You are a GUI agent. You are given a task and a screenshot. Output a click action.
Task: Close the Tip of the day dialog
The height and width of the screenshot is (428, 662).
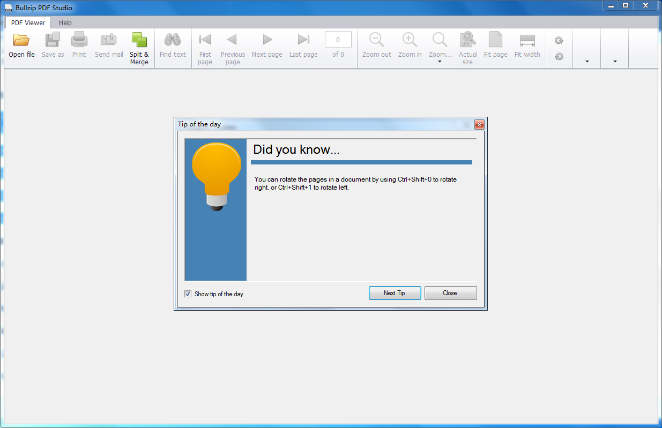point(450,293)
